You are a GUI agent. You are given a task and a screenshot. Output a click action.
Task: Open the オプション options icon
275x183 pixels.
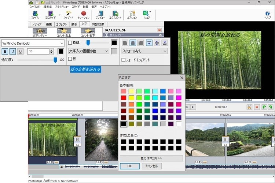click(x=132, y=15)
